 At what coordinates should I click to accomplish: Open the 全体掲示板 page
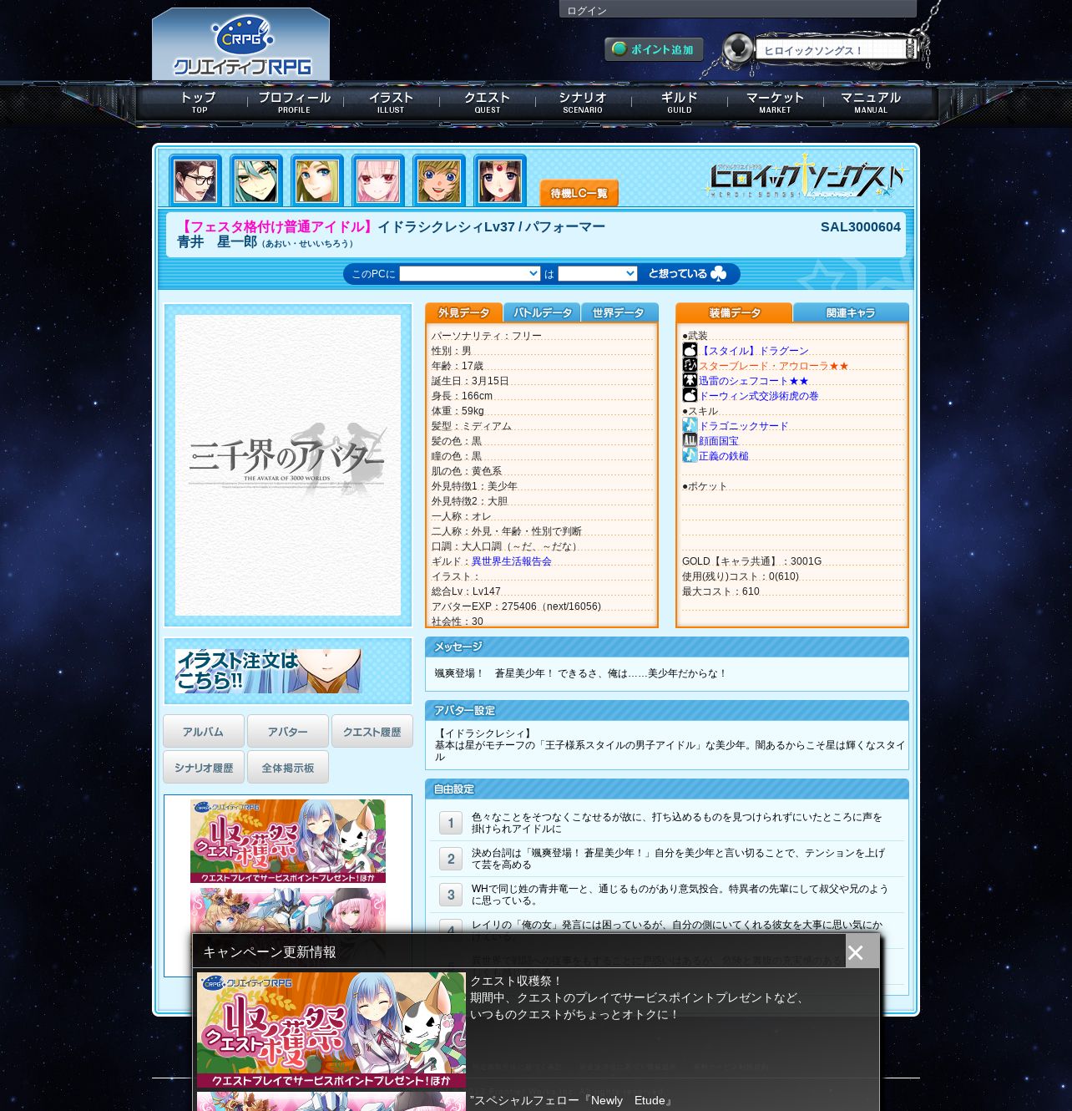click(288, 768)
